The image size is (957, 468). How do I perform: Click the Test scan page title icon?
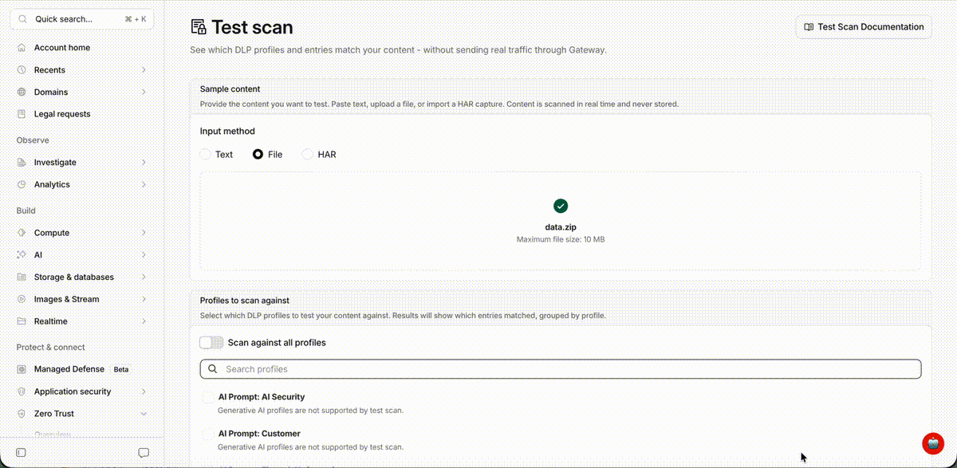pos(199,27)
